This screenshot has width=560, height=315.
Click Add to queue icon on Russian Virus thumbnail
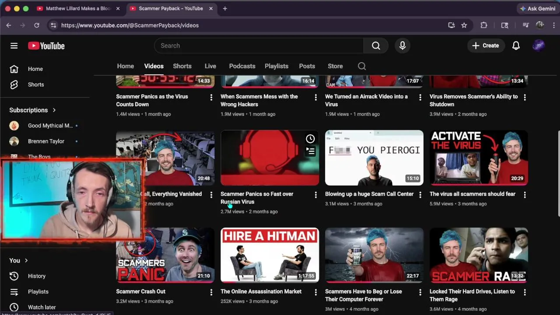pyautogui.click(x=310, y=151)
